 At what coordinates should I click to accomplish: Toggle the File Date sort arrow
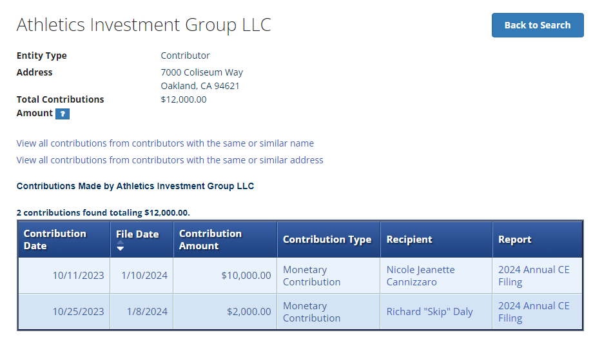coord(121,249)
